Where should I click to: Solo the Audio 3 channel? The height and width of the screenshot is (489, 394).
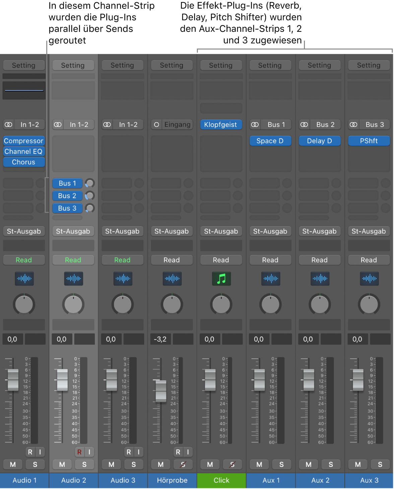(x=134, y=465)
